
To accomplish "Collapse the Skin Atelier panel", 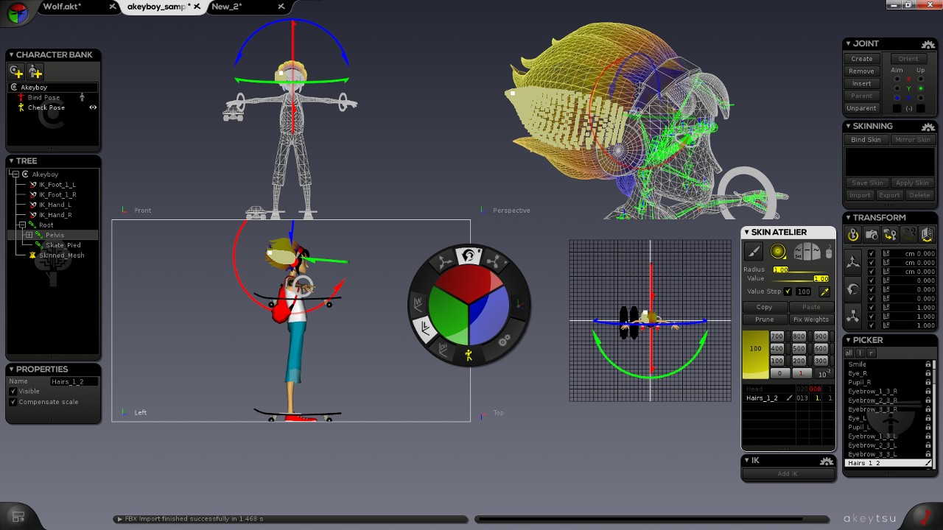I will pos(746,233).
